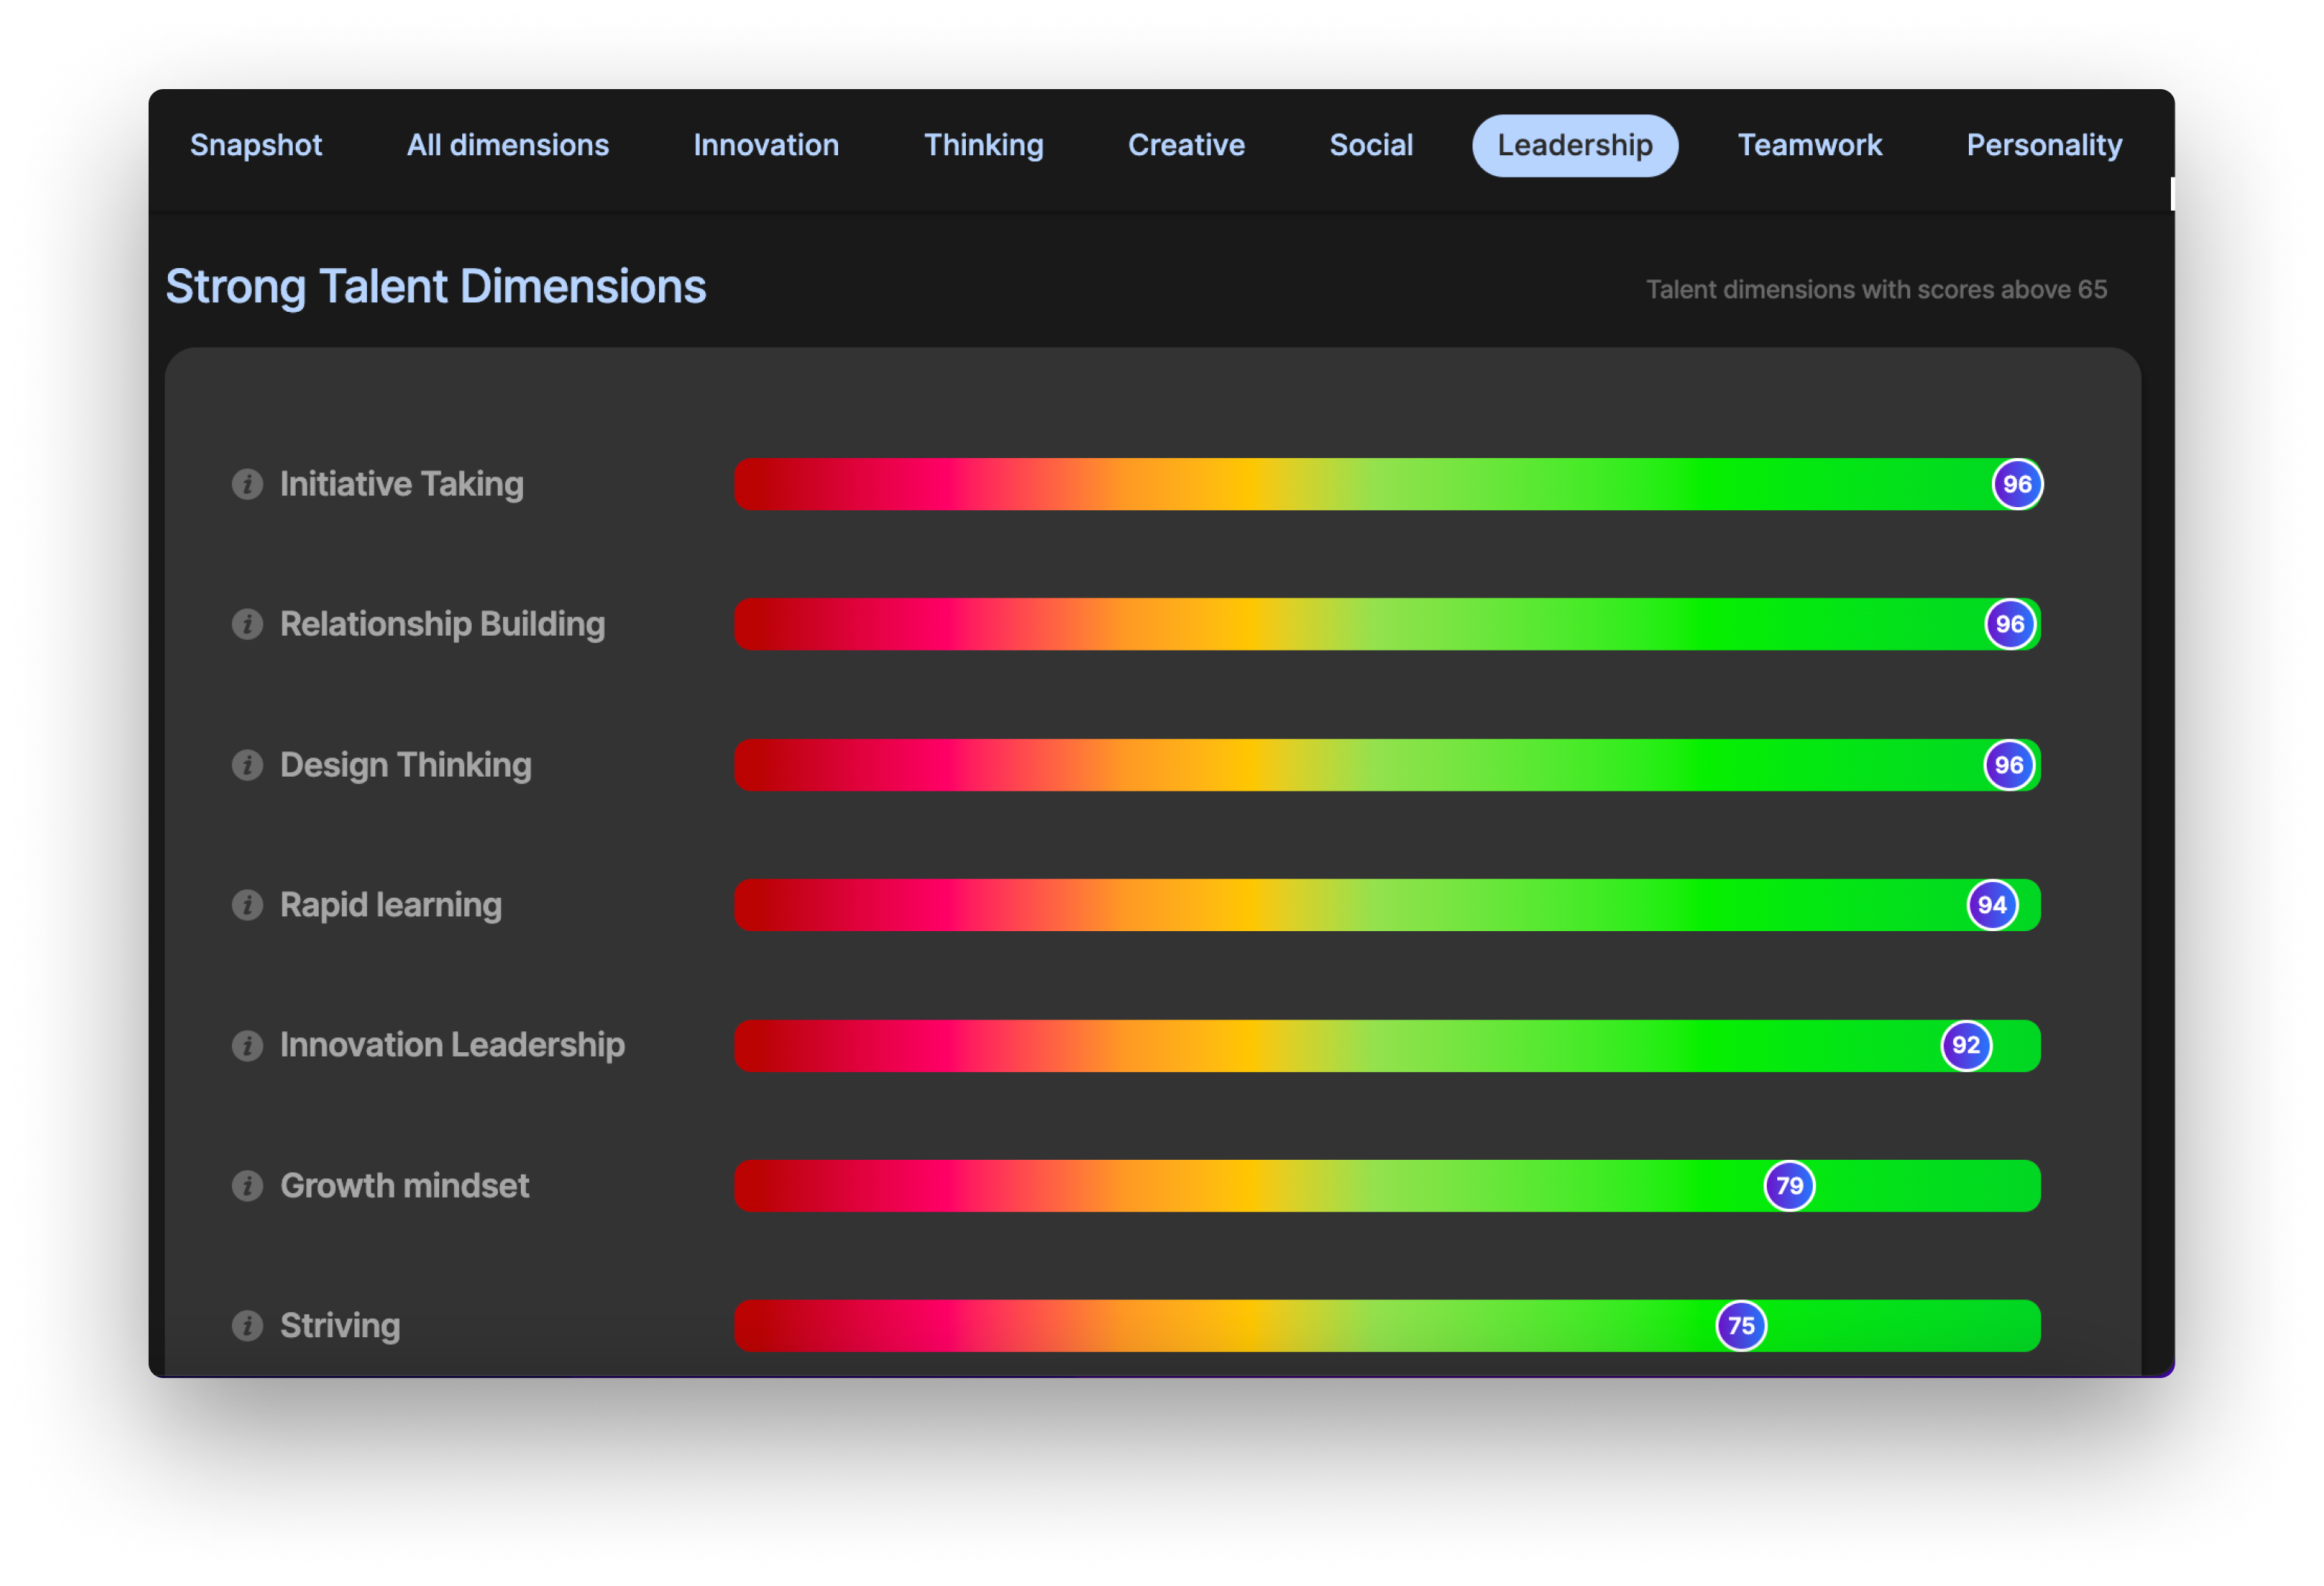Viewport: 2324px width, 1586px height.
Task: Open info icon beside Striving
Action: (x=247, y=1325)
